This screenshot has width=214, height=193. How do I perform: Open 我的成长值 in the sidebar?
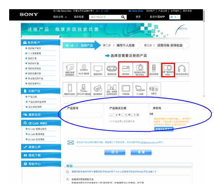(x=33, y=64)
